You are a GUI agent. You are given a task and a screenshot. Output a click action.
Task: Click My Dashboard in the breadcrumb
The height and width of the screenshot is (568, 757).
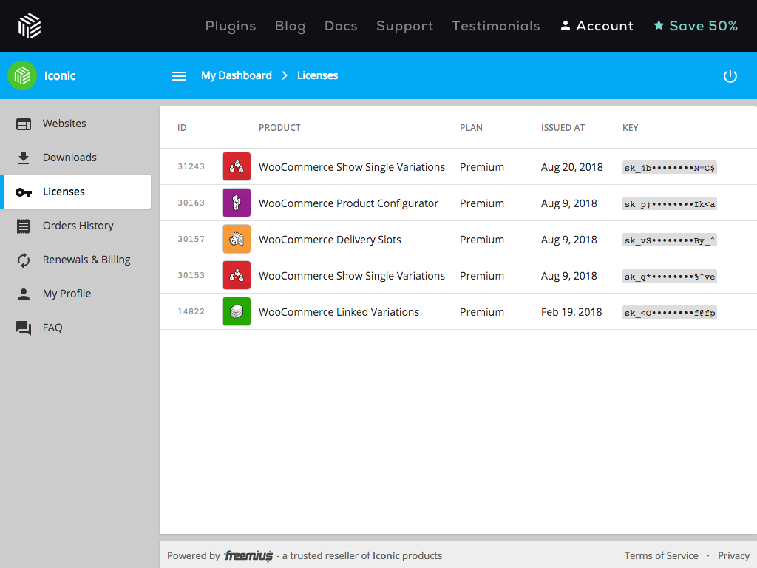tap(236, 75)
